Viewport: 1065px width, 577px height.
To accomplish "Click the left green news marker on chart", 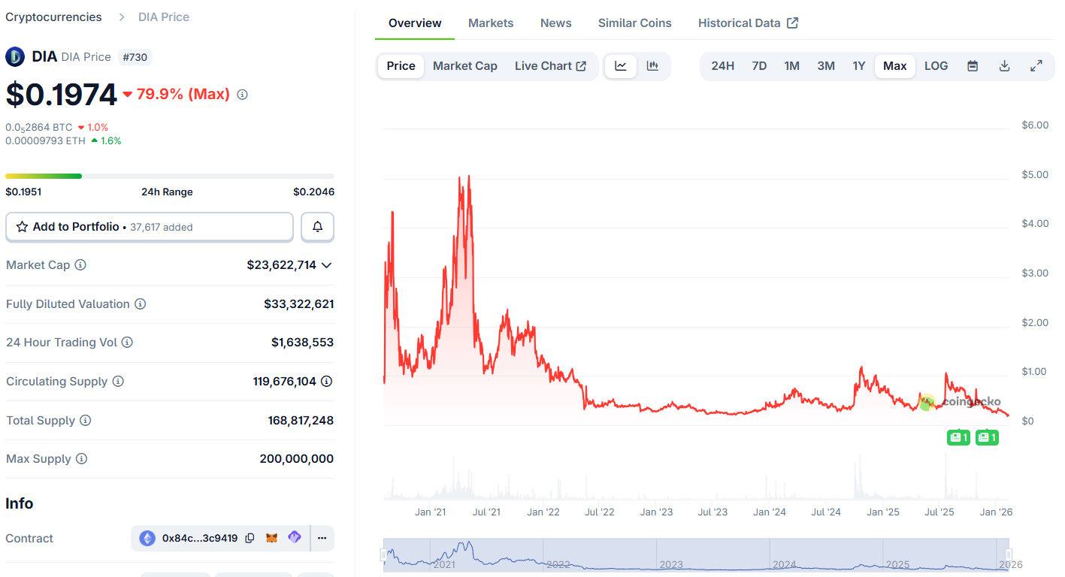I will pyautogui.click(x=958, y=437).
